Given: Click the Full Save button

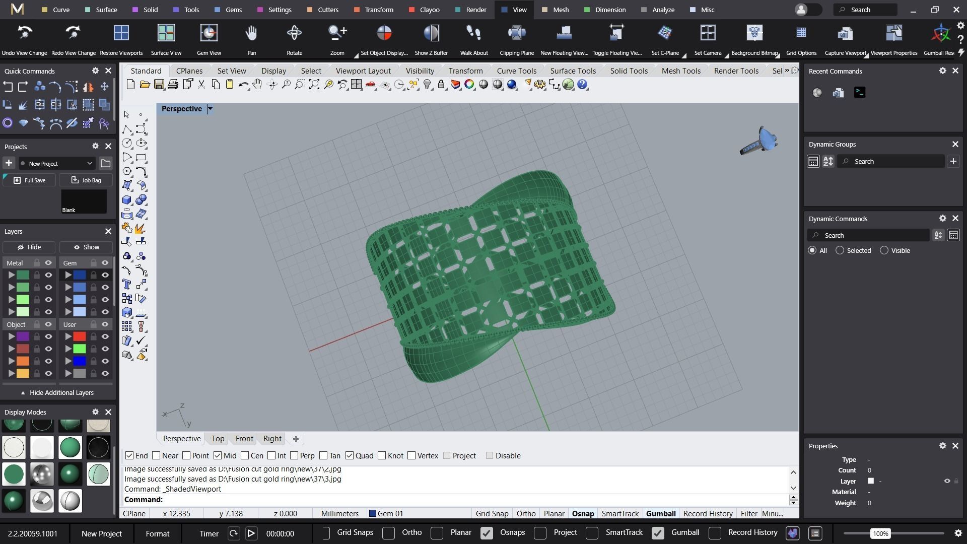Looking at the screenshot, I should click(29, 180).
